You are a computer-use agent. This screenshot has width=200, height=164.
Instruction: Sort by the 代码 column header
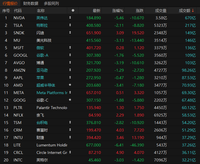click(18, 11)
